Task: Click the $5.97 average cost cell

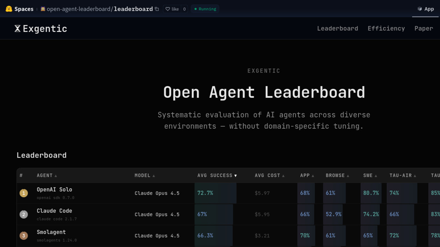Action: click(262, 193)
